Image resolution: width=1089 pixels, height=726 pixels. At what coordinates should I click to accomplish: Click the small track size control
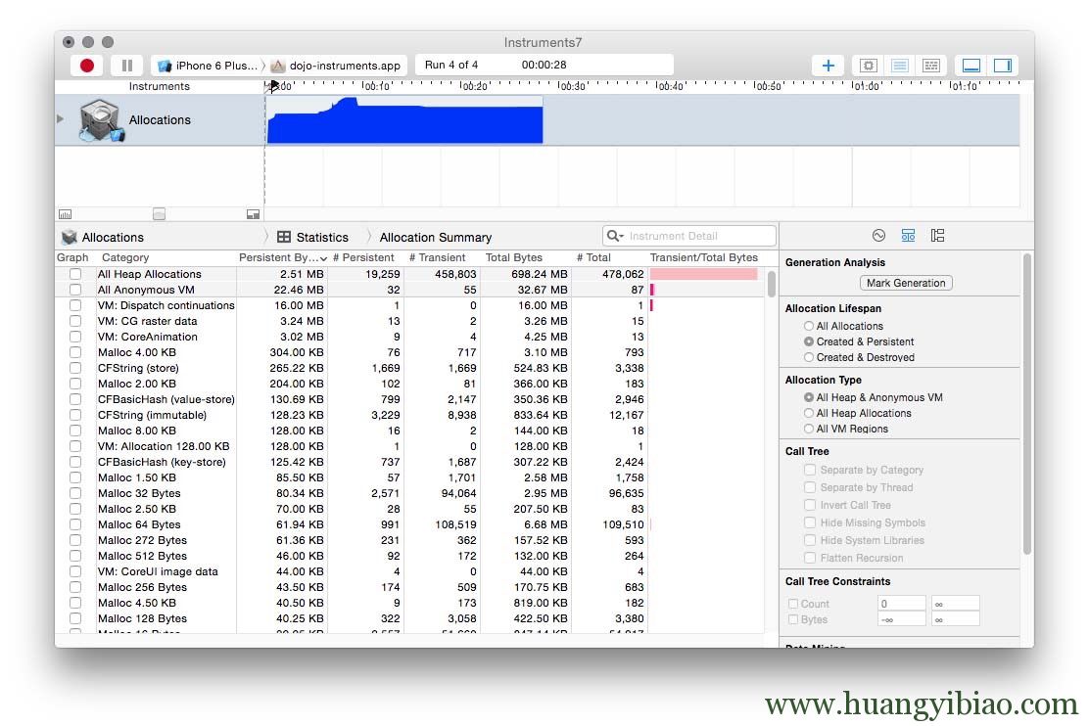pos(159,214)
